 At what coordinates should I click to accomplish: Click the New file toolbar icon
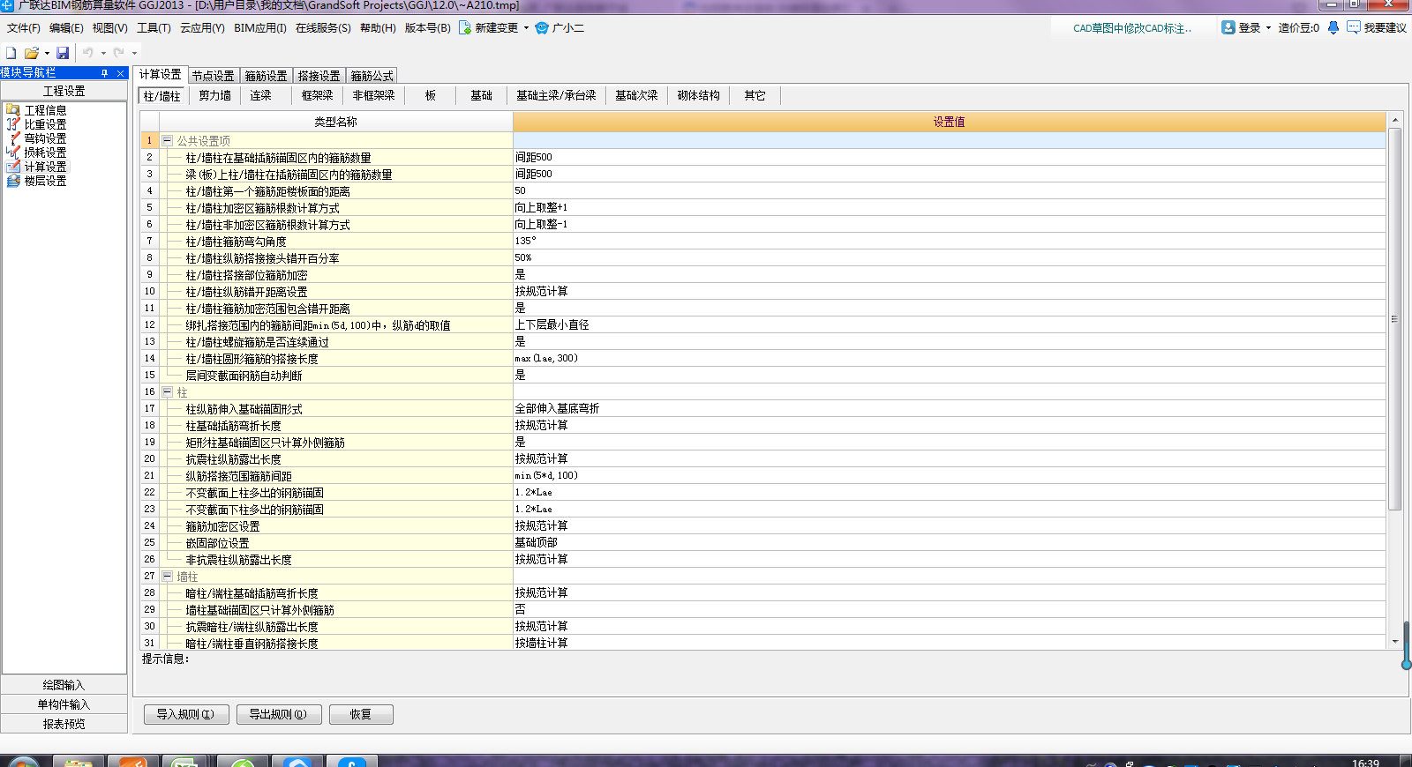click(x=11, y=53)
